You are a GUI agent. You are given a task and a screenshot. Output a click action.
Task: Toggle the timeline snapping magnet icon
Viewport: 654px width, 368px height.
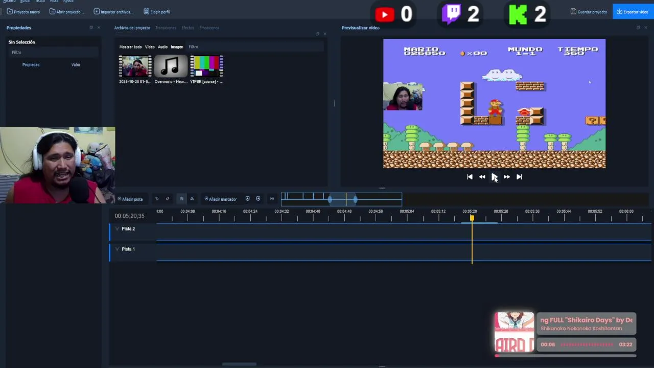pyautogui.click(x=181, y=199)
